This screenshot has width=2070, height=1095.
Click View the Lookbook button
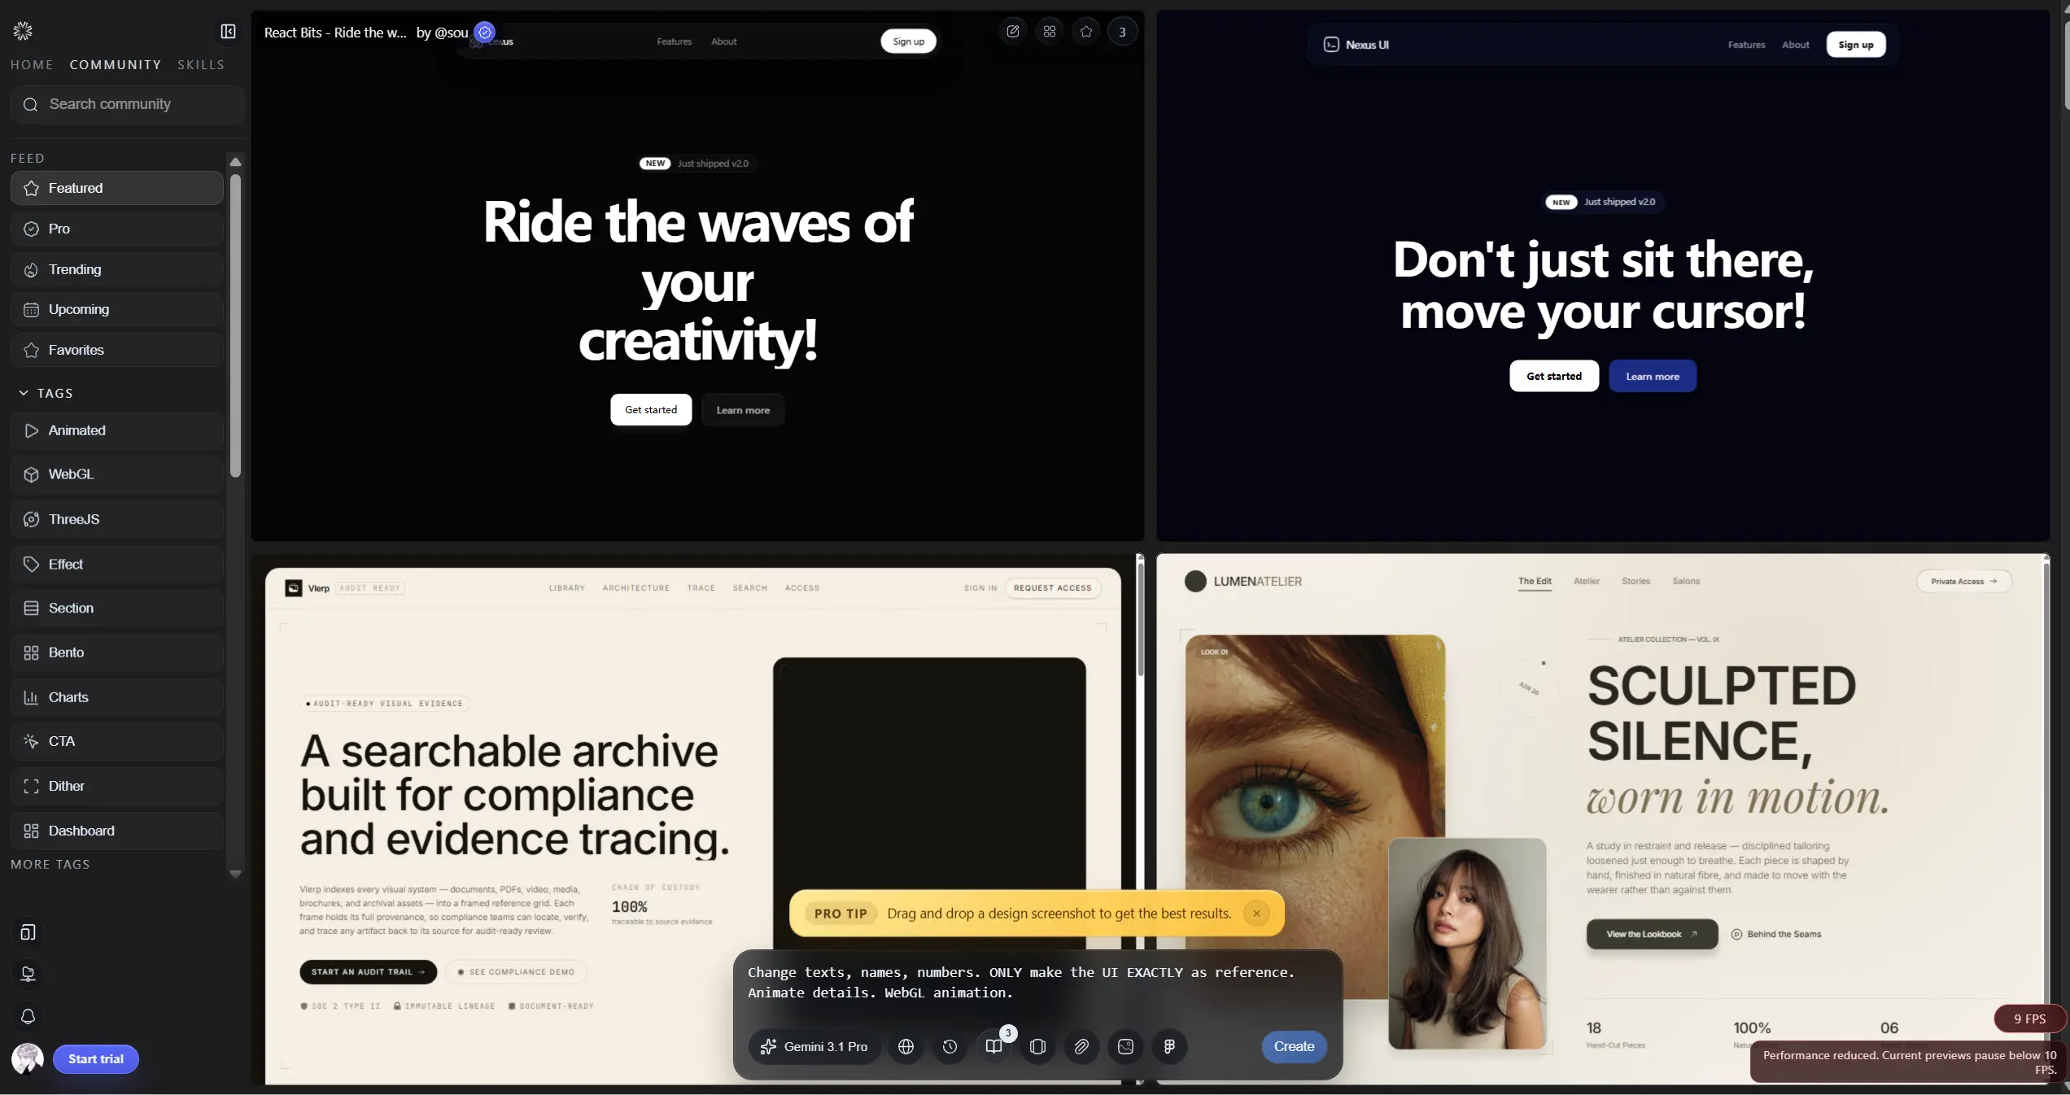click(x=1652, y=934)
